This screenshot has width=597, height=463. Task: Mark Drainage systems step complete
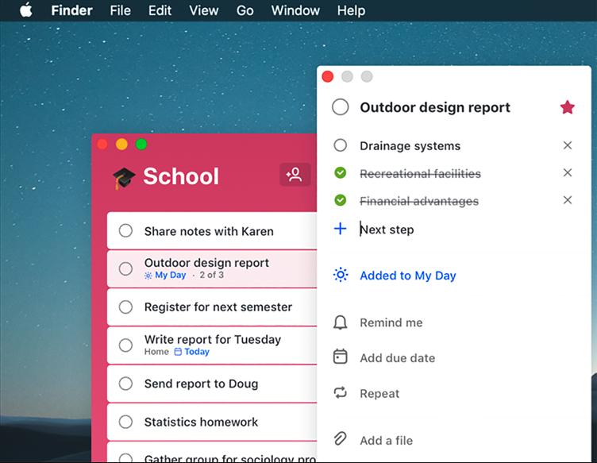(340, 145)
